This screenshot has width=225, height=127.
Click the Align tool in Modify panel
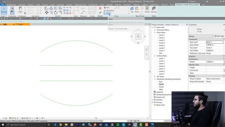pyautogui.click(x=46, y=8)
